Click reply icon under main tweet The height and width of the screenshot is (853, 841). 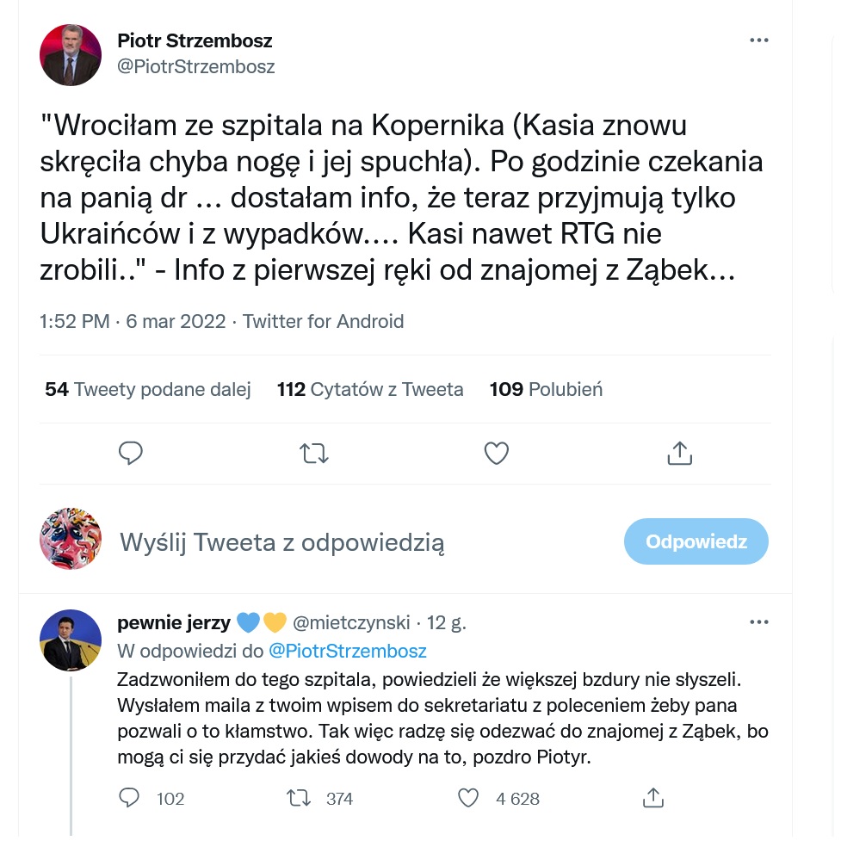[x=131, y=453]
